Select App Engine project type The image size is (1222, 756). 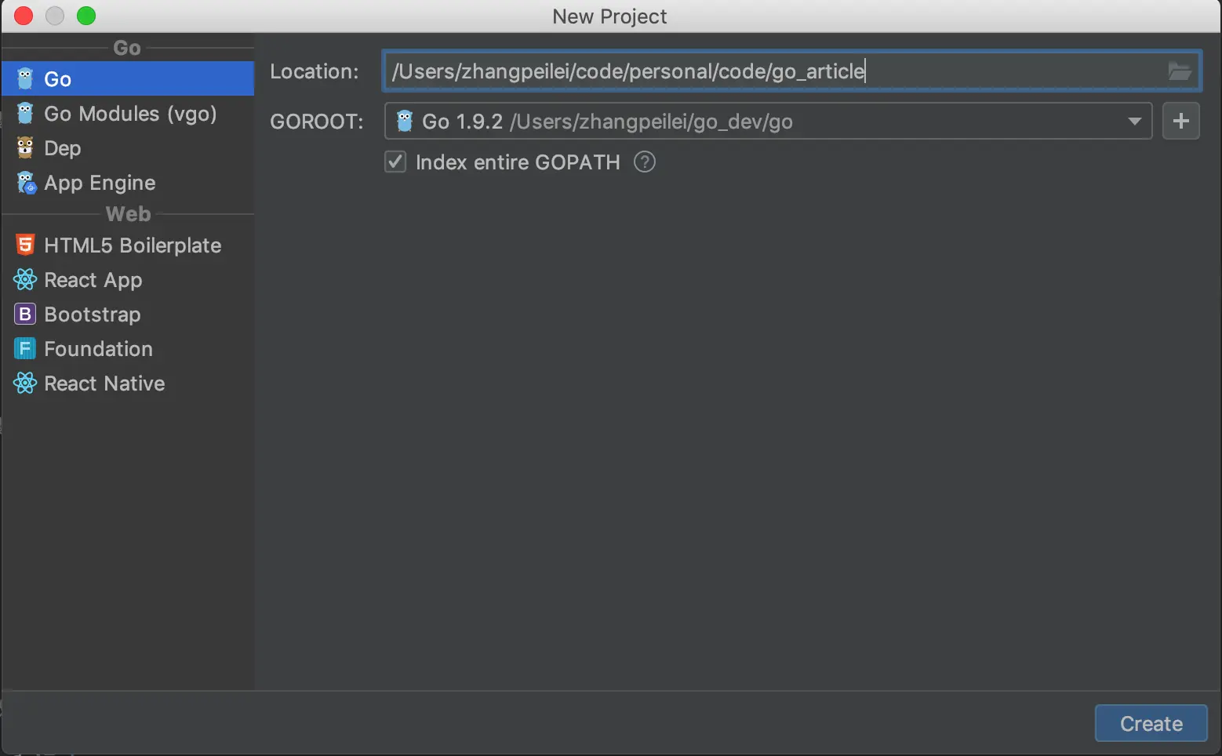pos(127,183)
